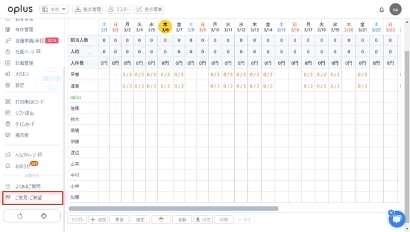This screenshot has height=232, width=410.
Task: Select the highlighted 3/6 Thursday date header
Action: pos(165,27)
